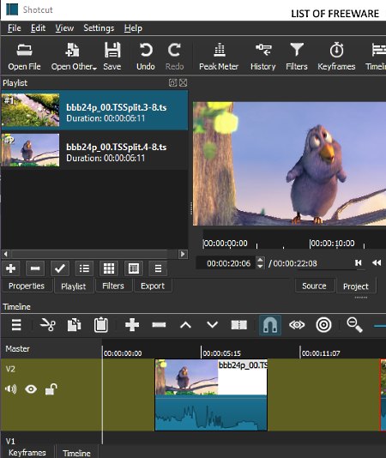Screen dimensions: 386x458
Task: Increase timecode with the up stepper arrow
Action: click(261, 260)
